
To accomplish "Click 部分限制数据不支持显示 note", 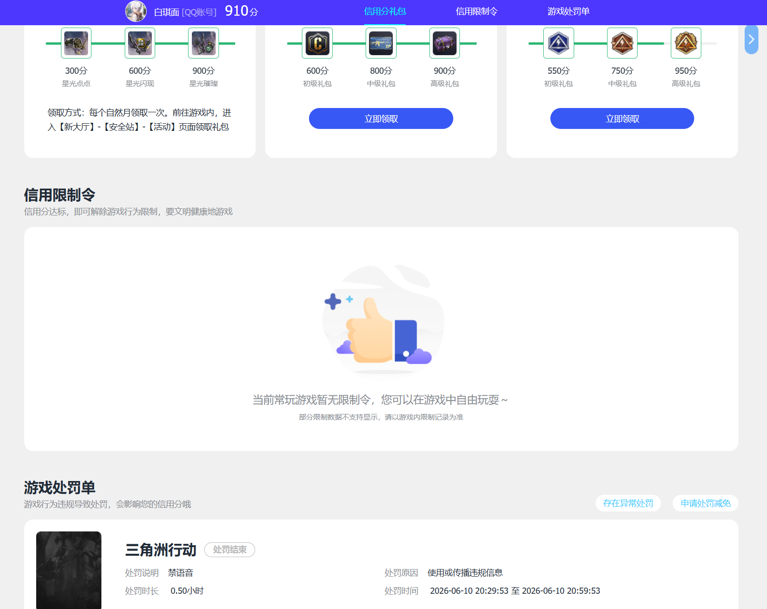I will pos(381,417).
